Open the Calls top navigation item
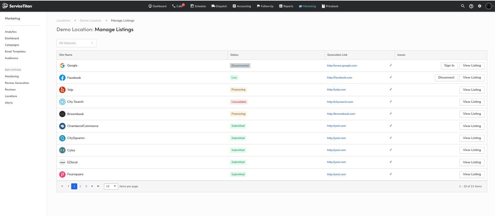This screenshot has width=495, height=216. point(178,6)
